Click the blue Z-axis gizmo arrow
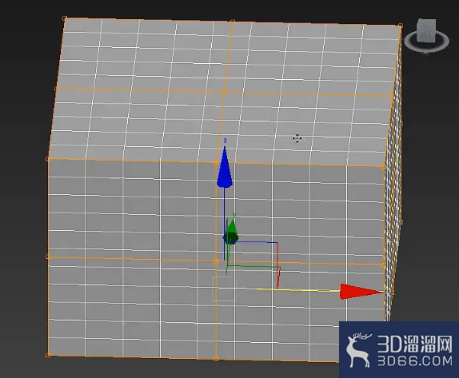 coord(225,167)
